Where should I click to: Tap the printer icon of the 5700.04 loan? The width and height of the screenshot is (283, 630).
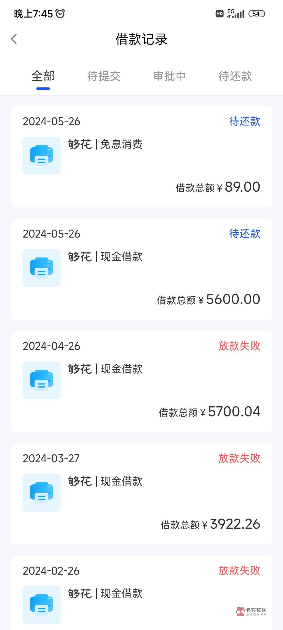coord(41,380)
